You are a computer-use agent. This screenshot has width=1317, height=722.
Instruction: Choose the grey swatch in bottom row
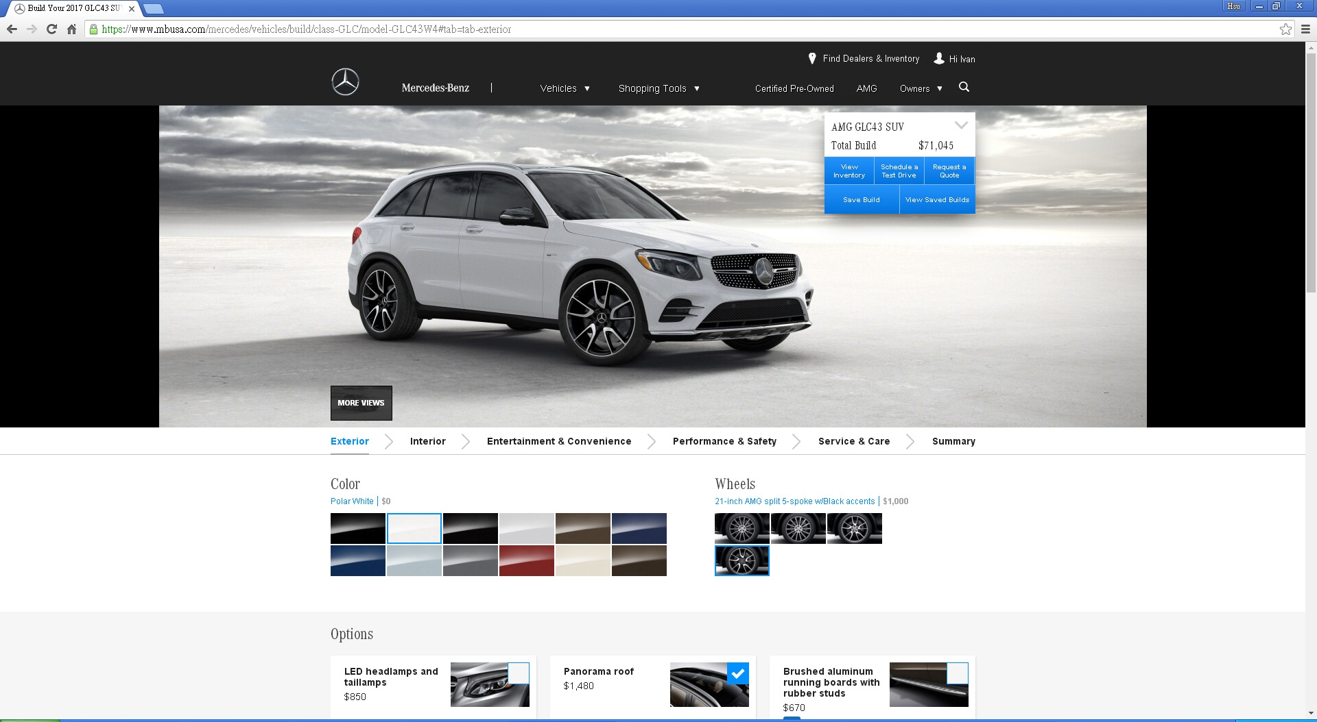tap(471, 560)
